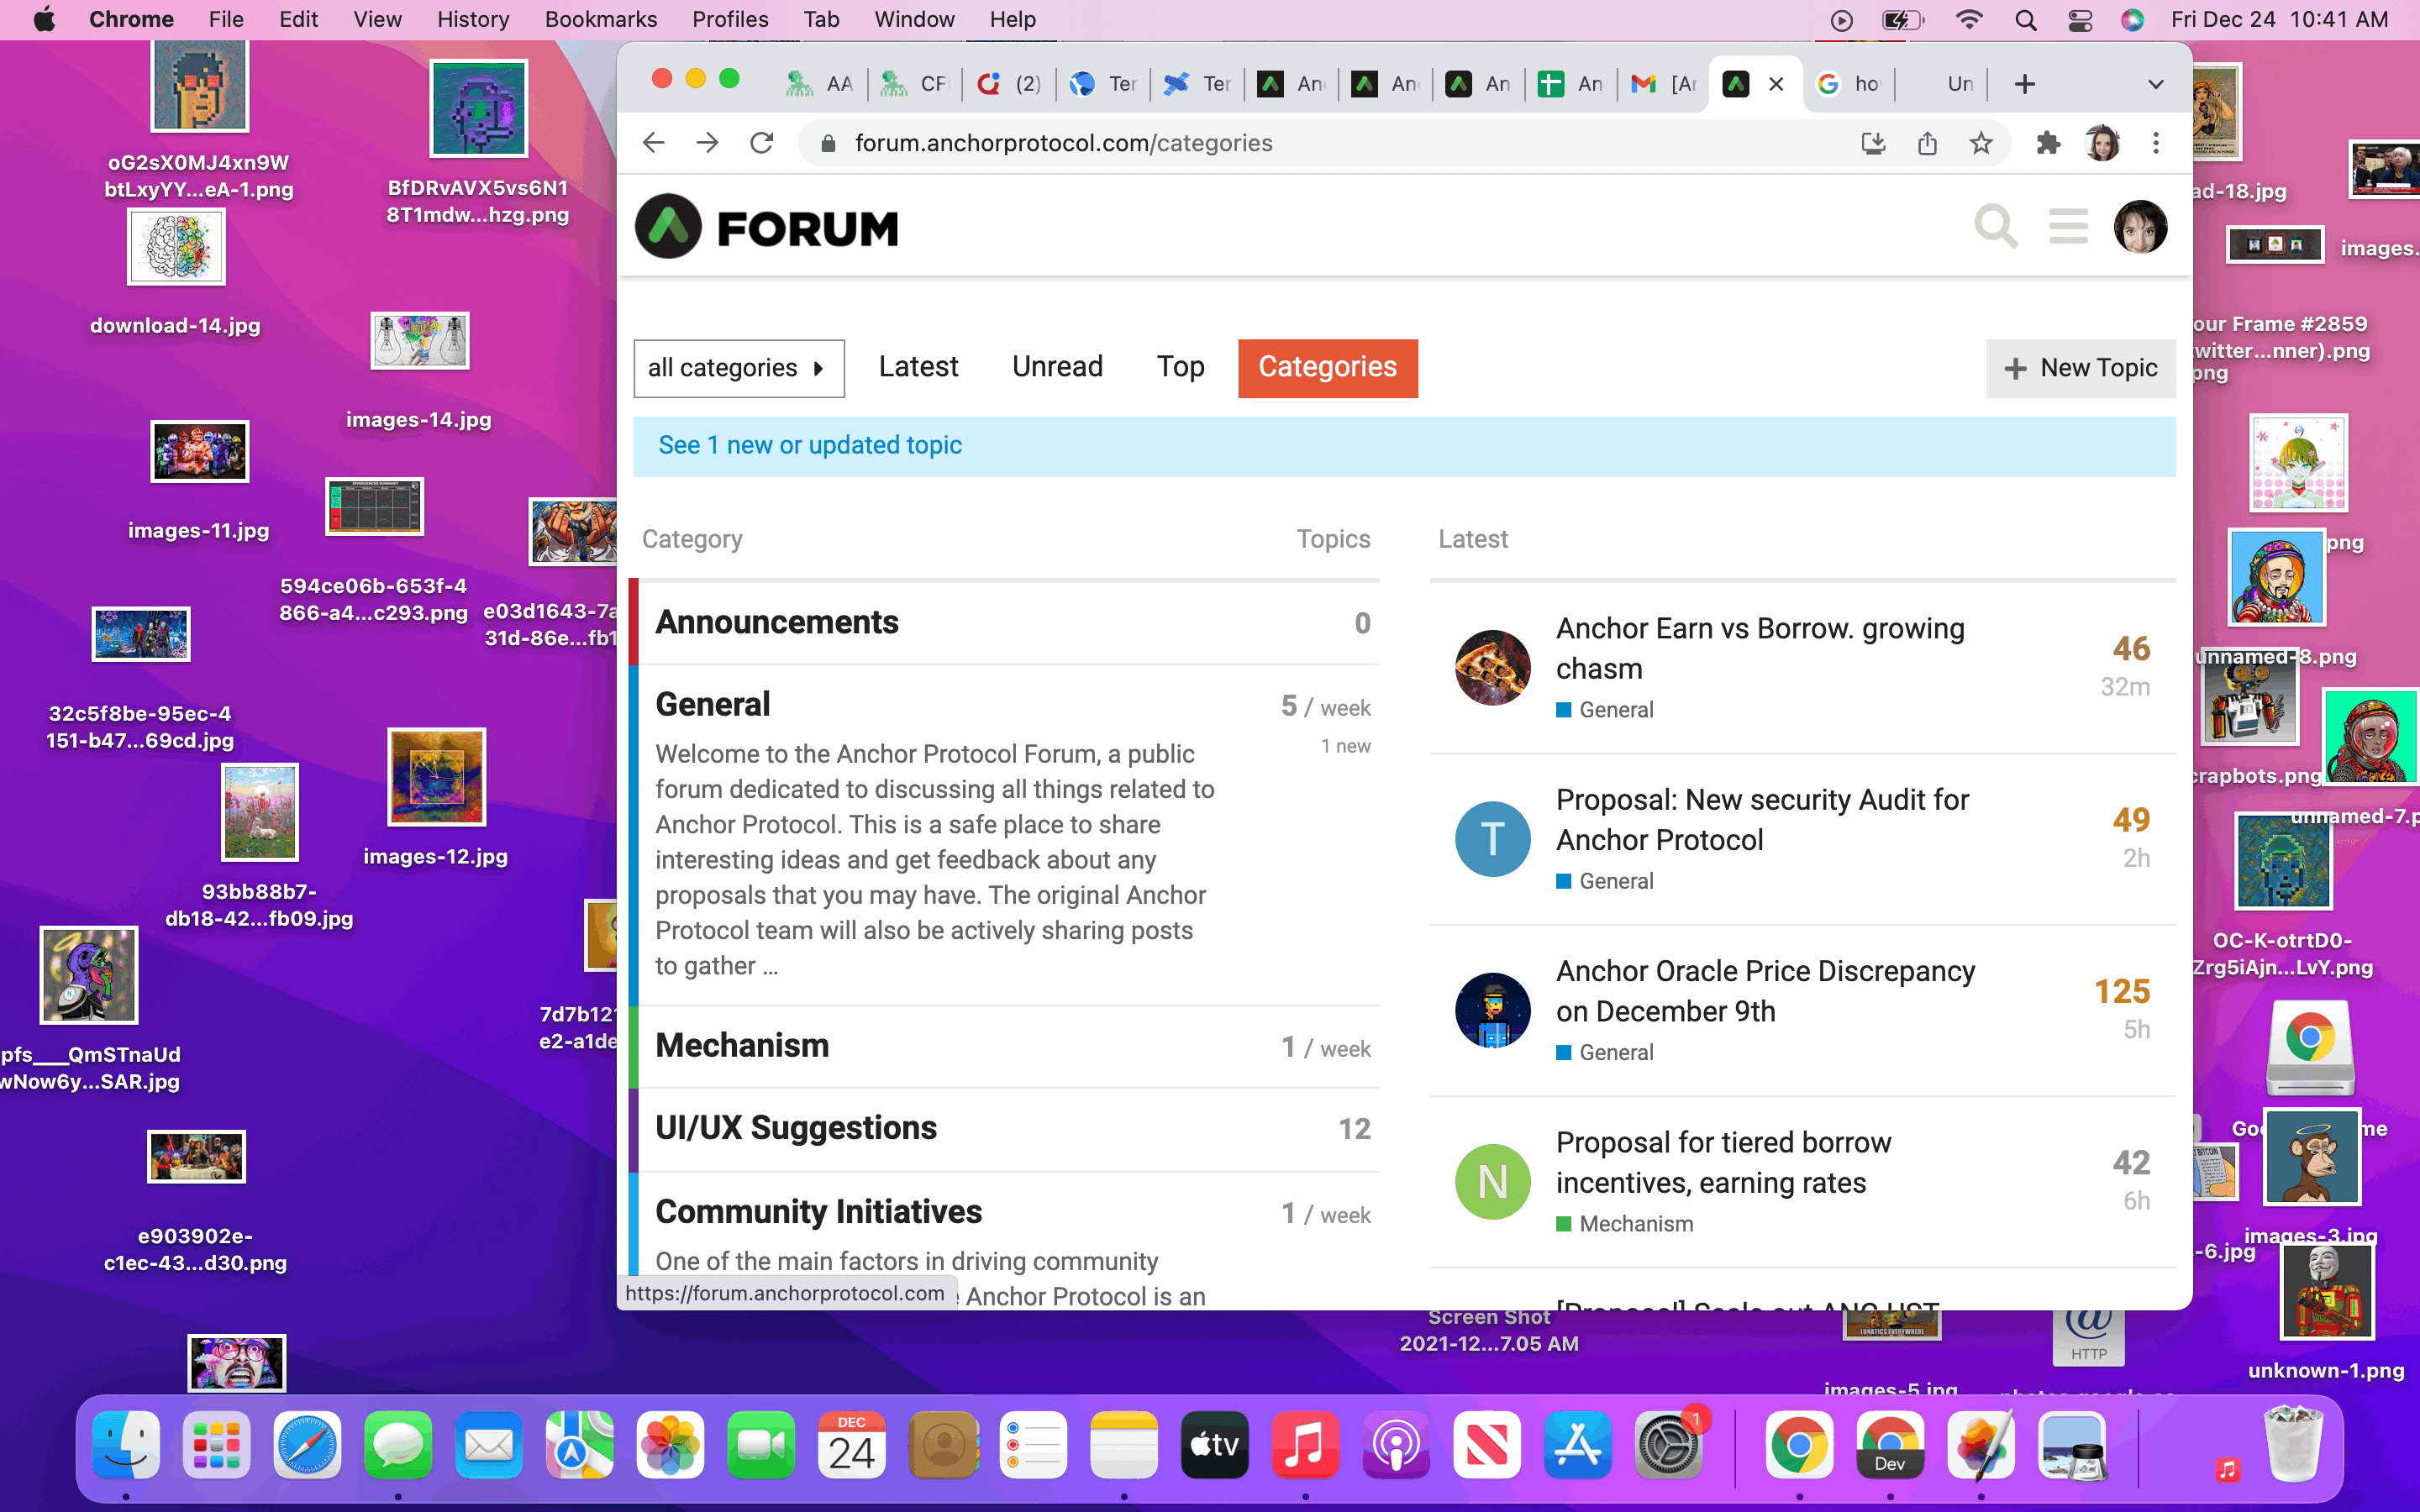Open the Announcements category
This screenshot has width=2420, height=1512.
coord(776,622)
